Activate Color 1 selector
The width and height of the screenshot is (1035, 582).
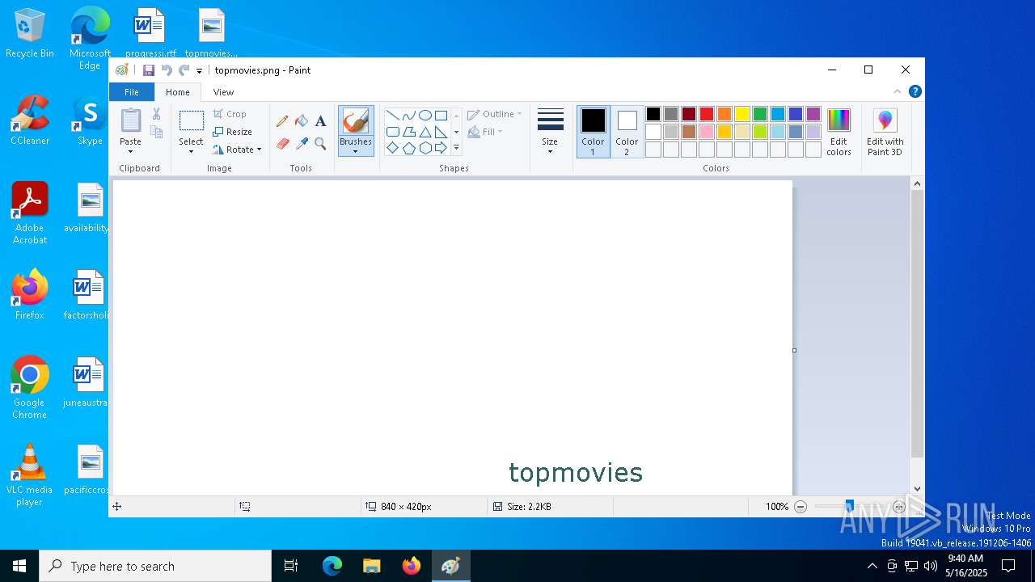click(x=593, y=132)
